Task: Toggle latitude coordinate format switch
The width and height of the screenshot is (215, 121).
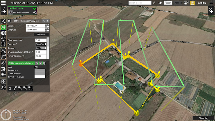Action: pyautogui.click(x=47, y=26)
